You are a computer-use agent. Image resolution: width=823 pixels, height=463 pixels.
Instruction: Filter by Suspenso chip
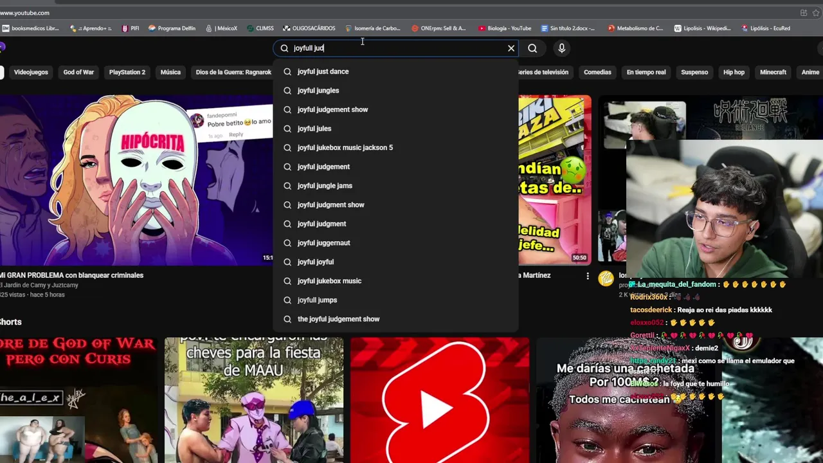tap(694, 72)
